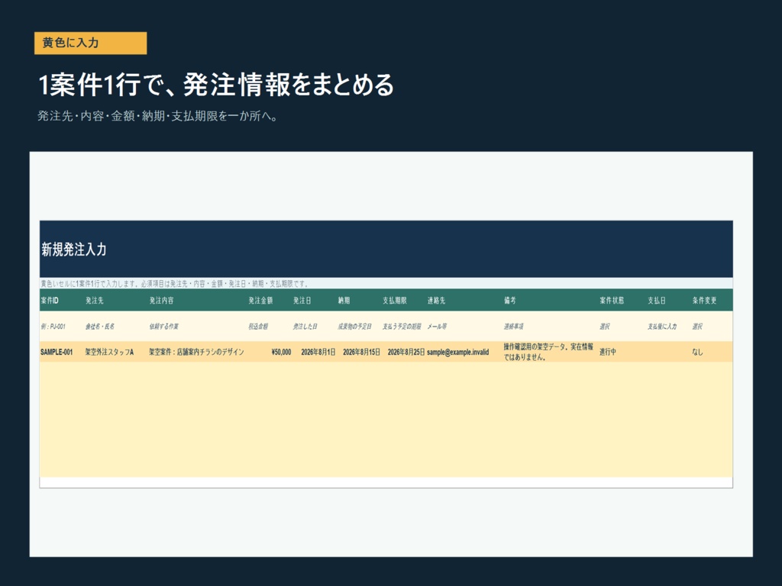The height and width of the screenshot is (586, 782).
Task: Click the 支払う予定の期限 hint cell
Action: (402, 327)
